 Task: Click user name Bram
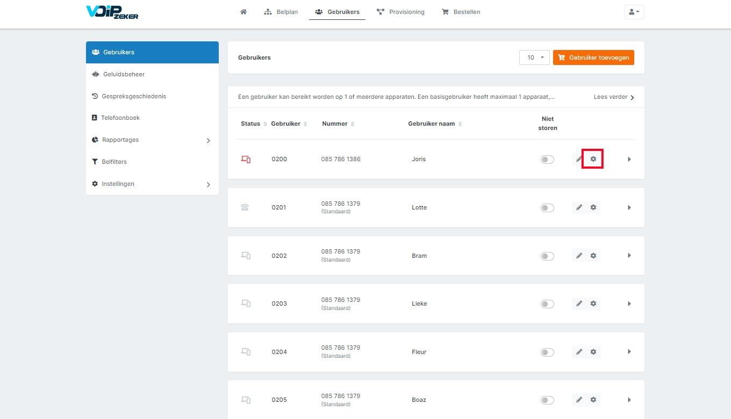click(x=419, y=256)
